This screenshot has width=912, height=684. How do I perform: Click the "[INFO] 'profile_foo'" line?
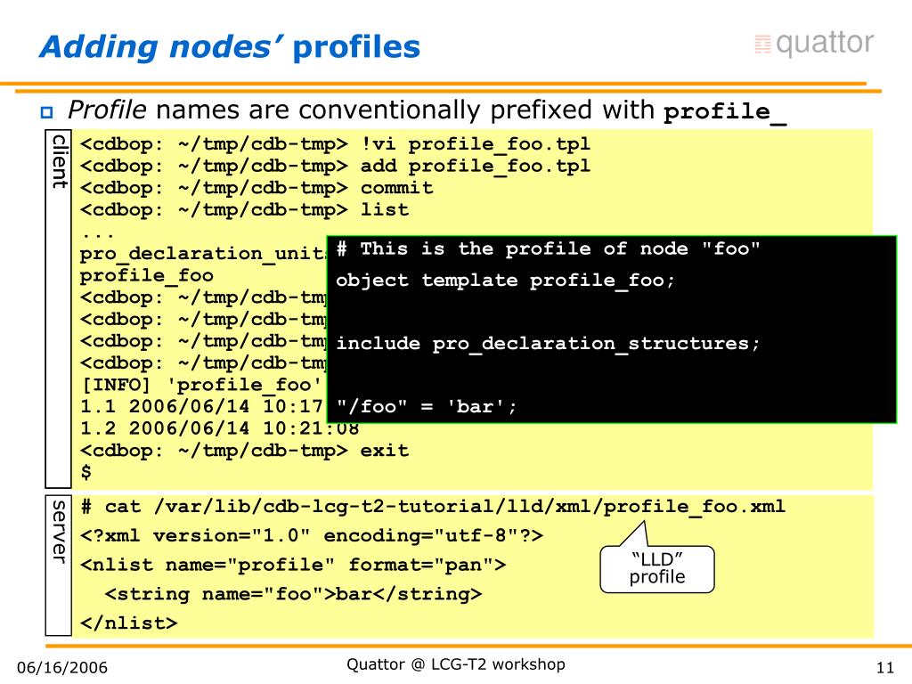[200, 385]
